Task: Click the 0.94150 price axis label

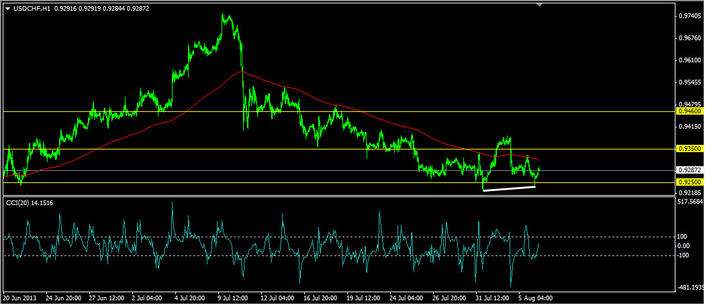Action: (x=688, y=127)
